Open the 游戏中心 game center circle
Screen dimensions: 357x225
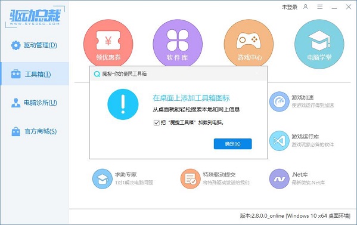coord(249,44)
